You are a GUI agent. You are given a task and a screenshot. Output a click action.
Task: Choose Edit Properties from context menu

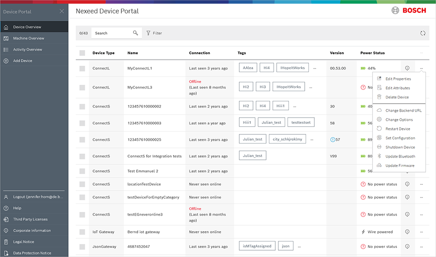399,79
